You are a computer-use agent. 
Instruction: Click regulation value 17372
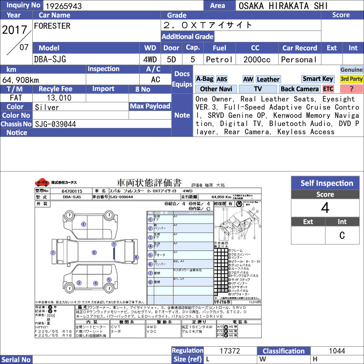point(230,351)
